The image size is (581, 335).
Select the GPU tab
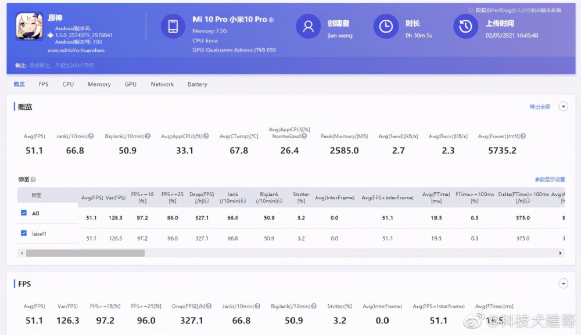[131, 85]
